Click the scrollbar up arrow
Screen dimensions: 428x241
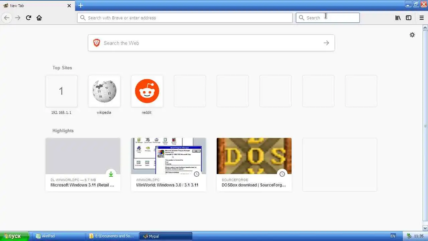(425, 28)
